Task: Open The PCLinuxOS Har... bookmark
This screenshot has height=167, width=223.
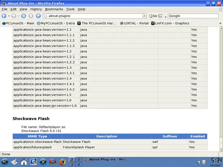Action: click(x=97, y=23)
